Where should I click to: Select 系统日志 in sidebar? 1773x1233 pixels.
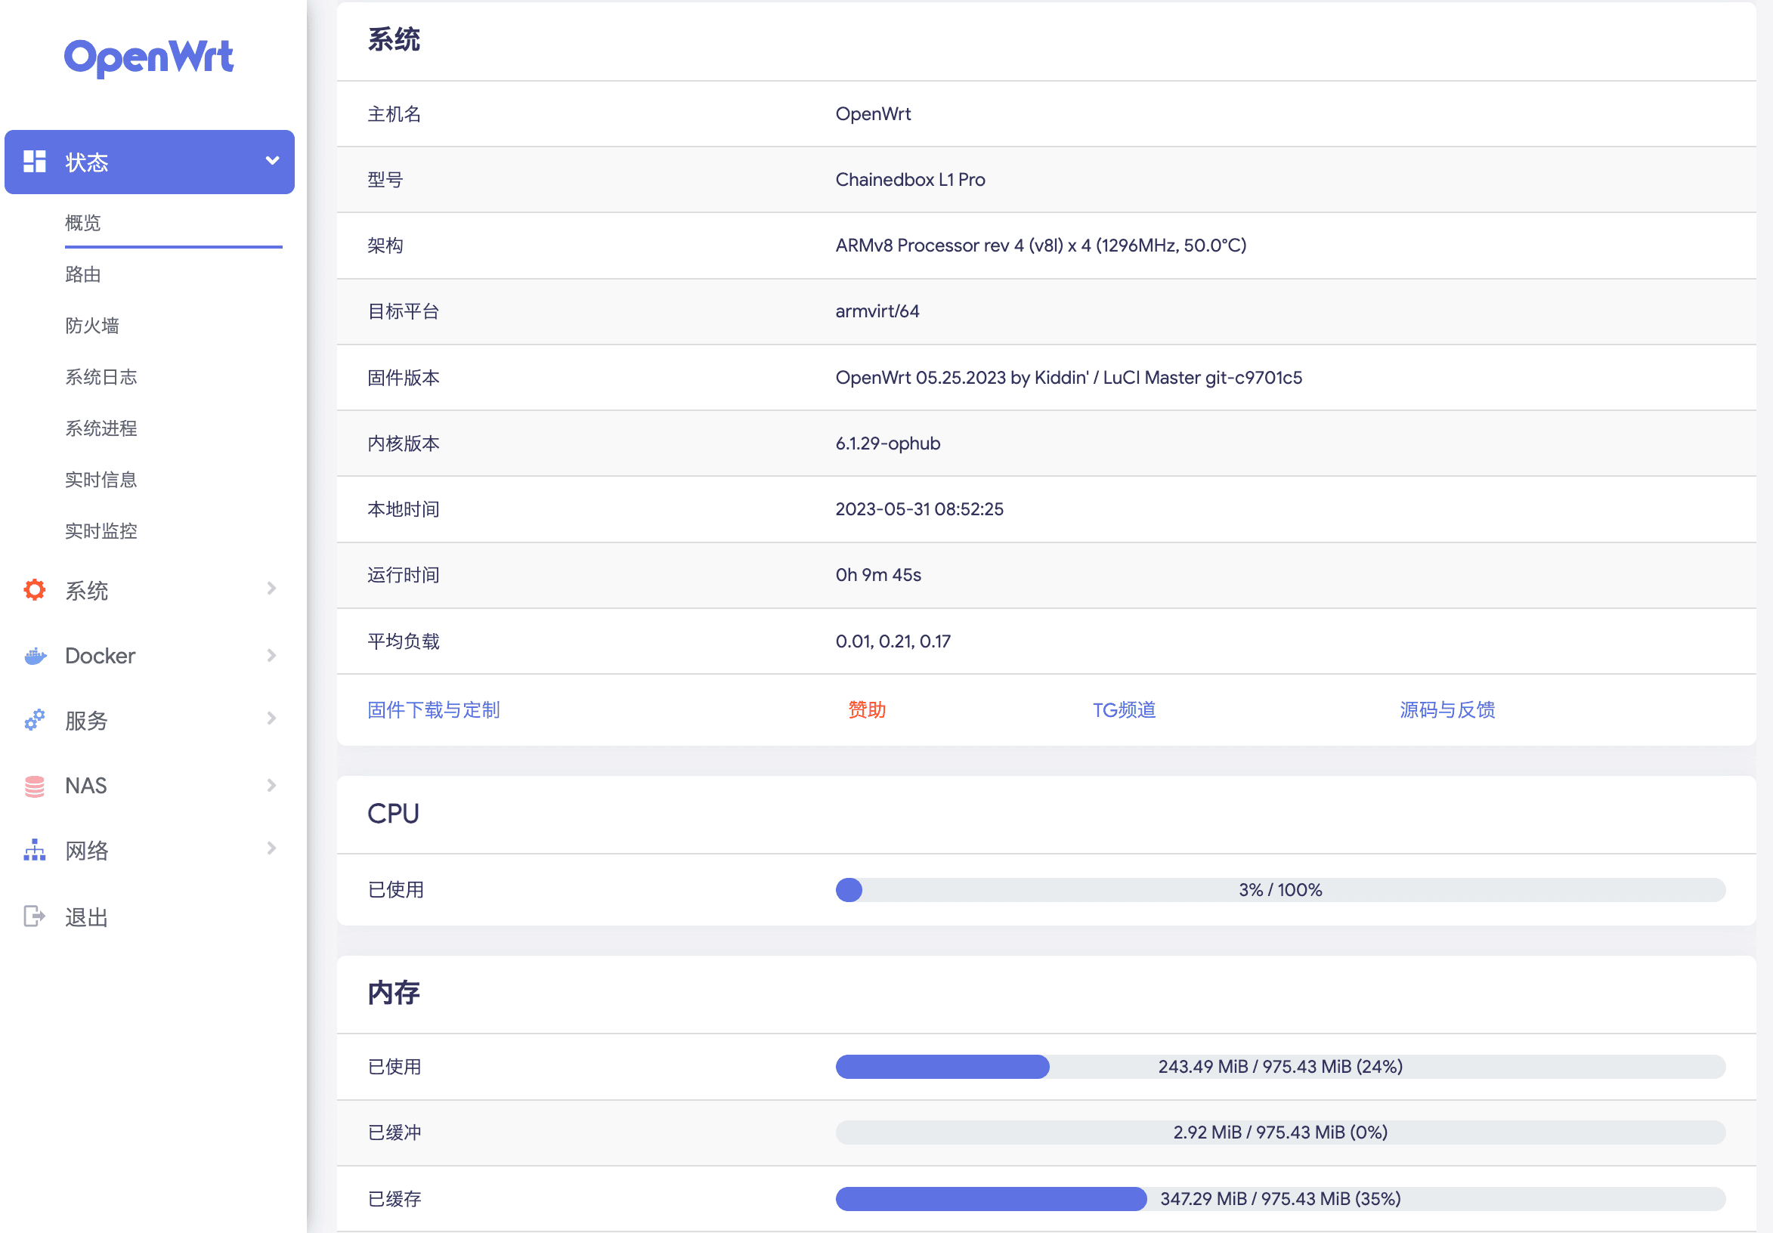point(101,377)
